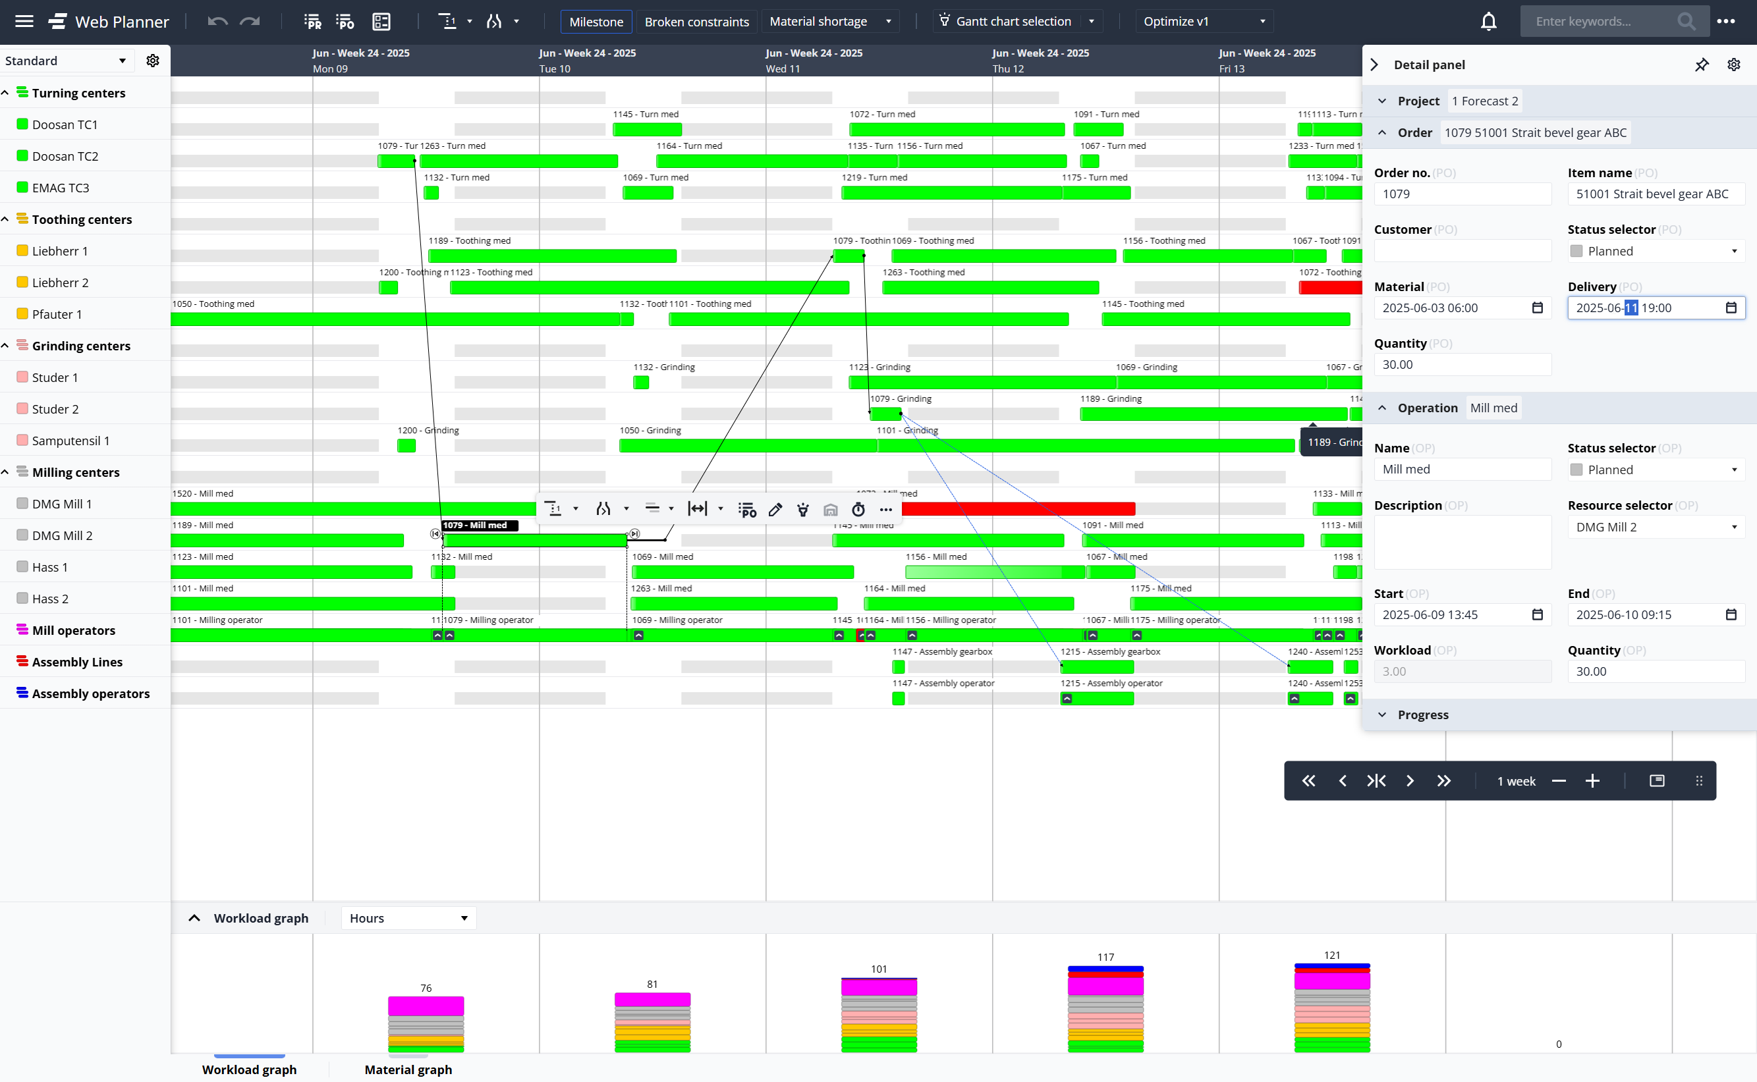Expand the Progress section
This screenshot has width=1757, height=1082.
tap(1382, 715)
